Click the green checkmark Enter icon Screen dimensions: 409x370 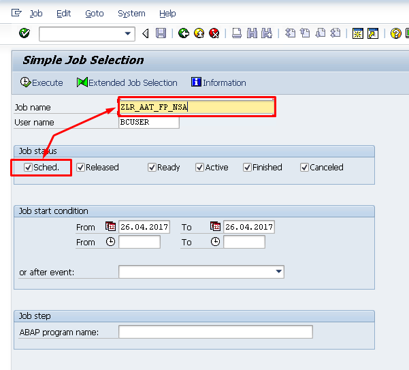pos(24,33)
